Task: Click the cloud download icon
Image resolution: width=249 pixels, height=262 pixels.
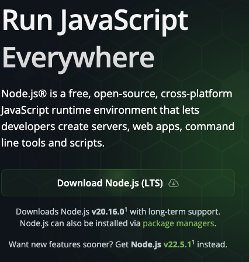Action: 174,183
